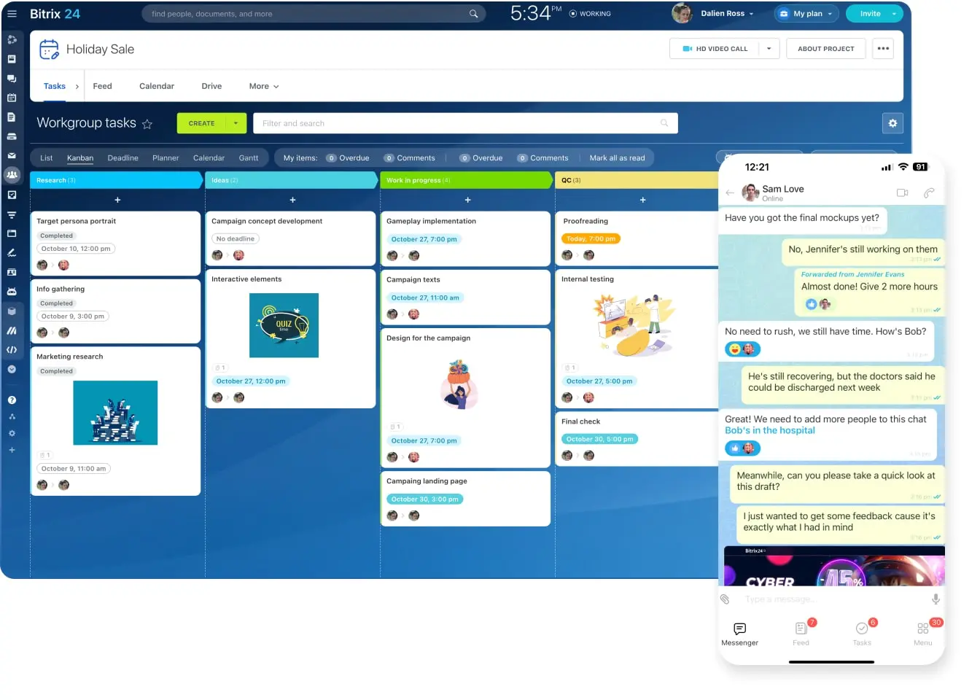Expand the CREATE button dropdown arrow
The width and height of the screenshot is (980, 700).
coord(236,123)
